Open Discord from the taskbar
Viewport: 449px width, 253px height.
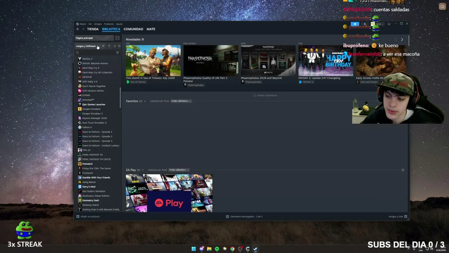pyautogui.click(x=201, y=249)
